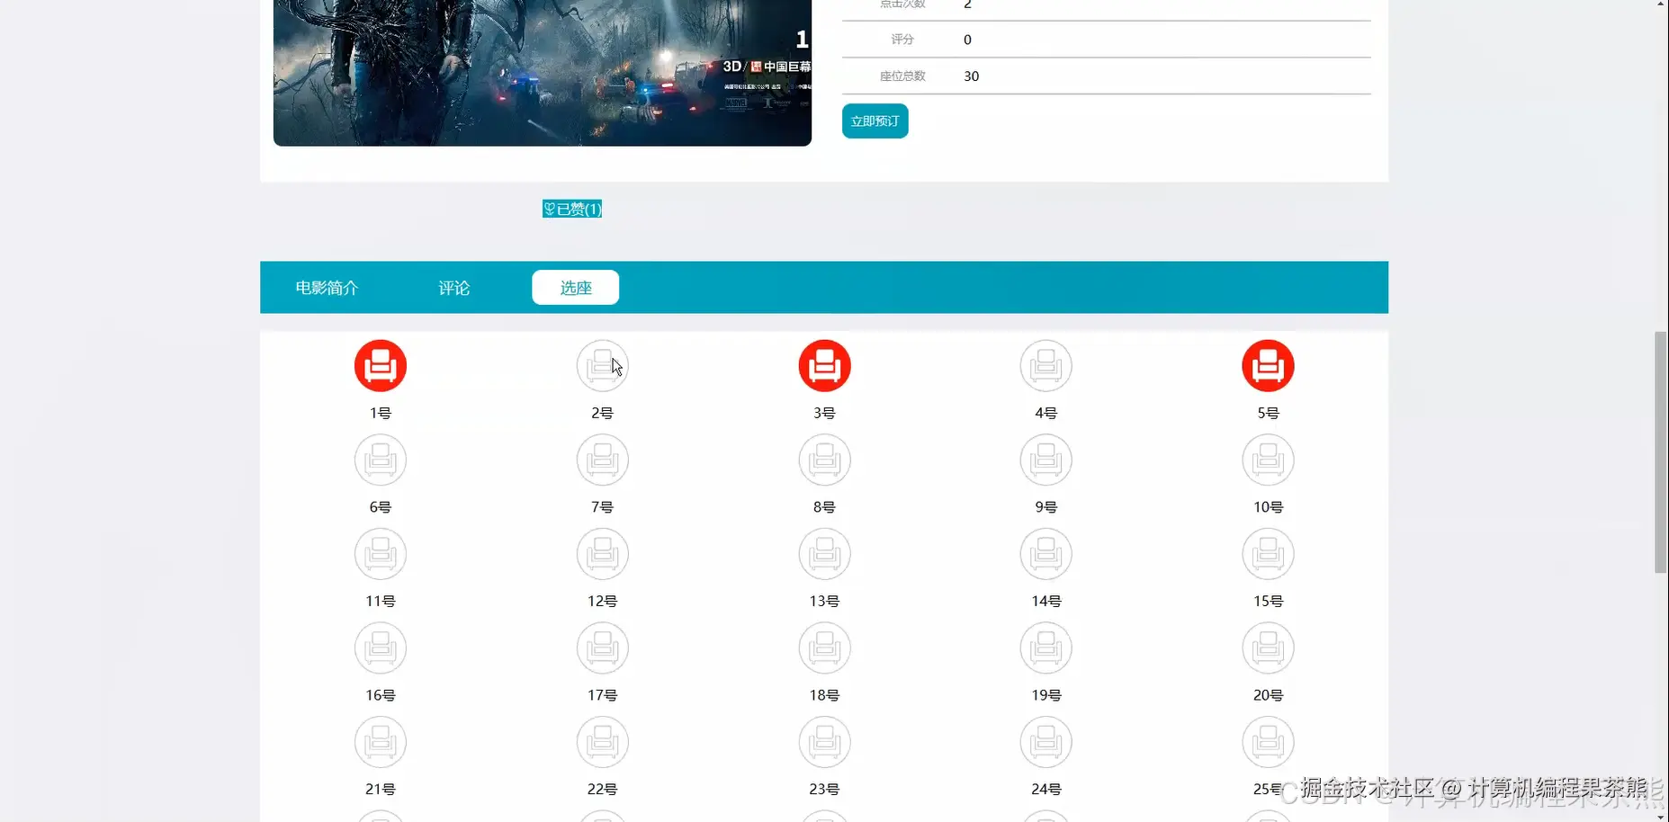The width and height of the screenshot is (1669, 822).
Task: Open the movie poster image
Action: point(543,73)
